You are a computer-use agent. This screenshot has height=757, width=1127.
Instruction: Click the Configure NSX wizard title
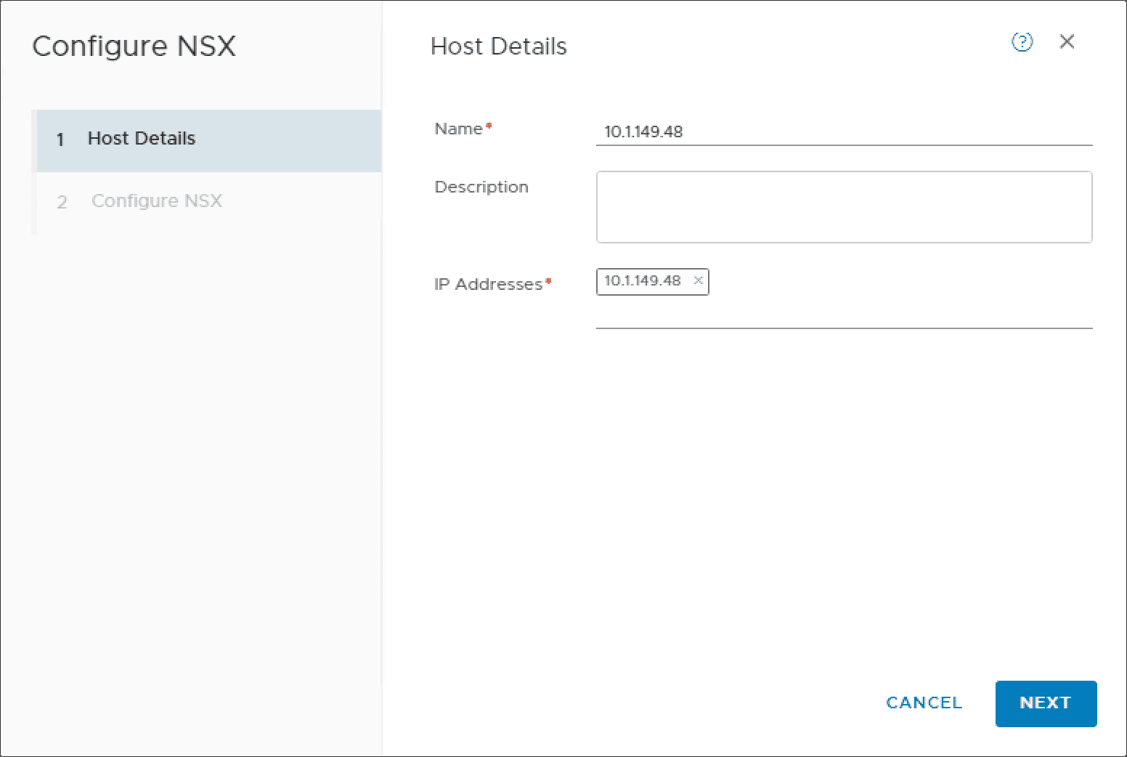(134, 46)
